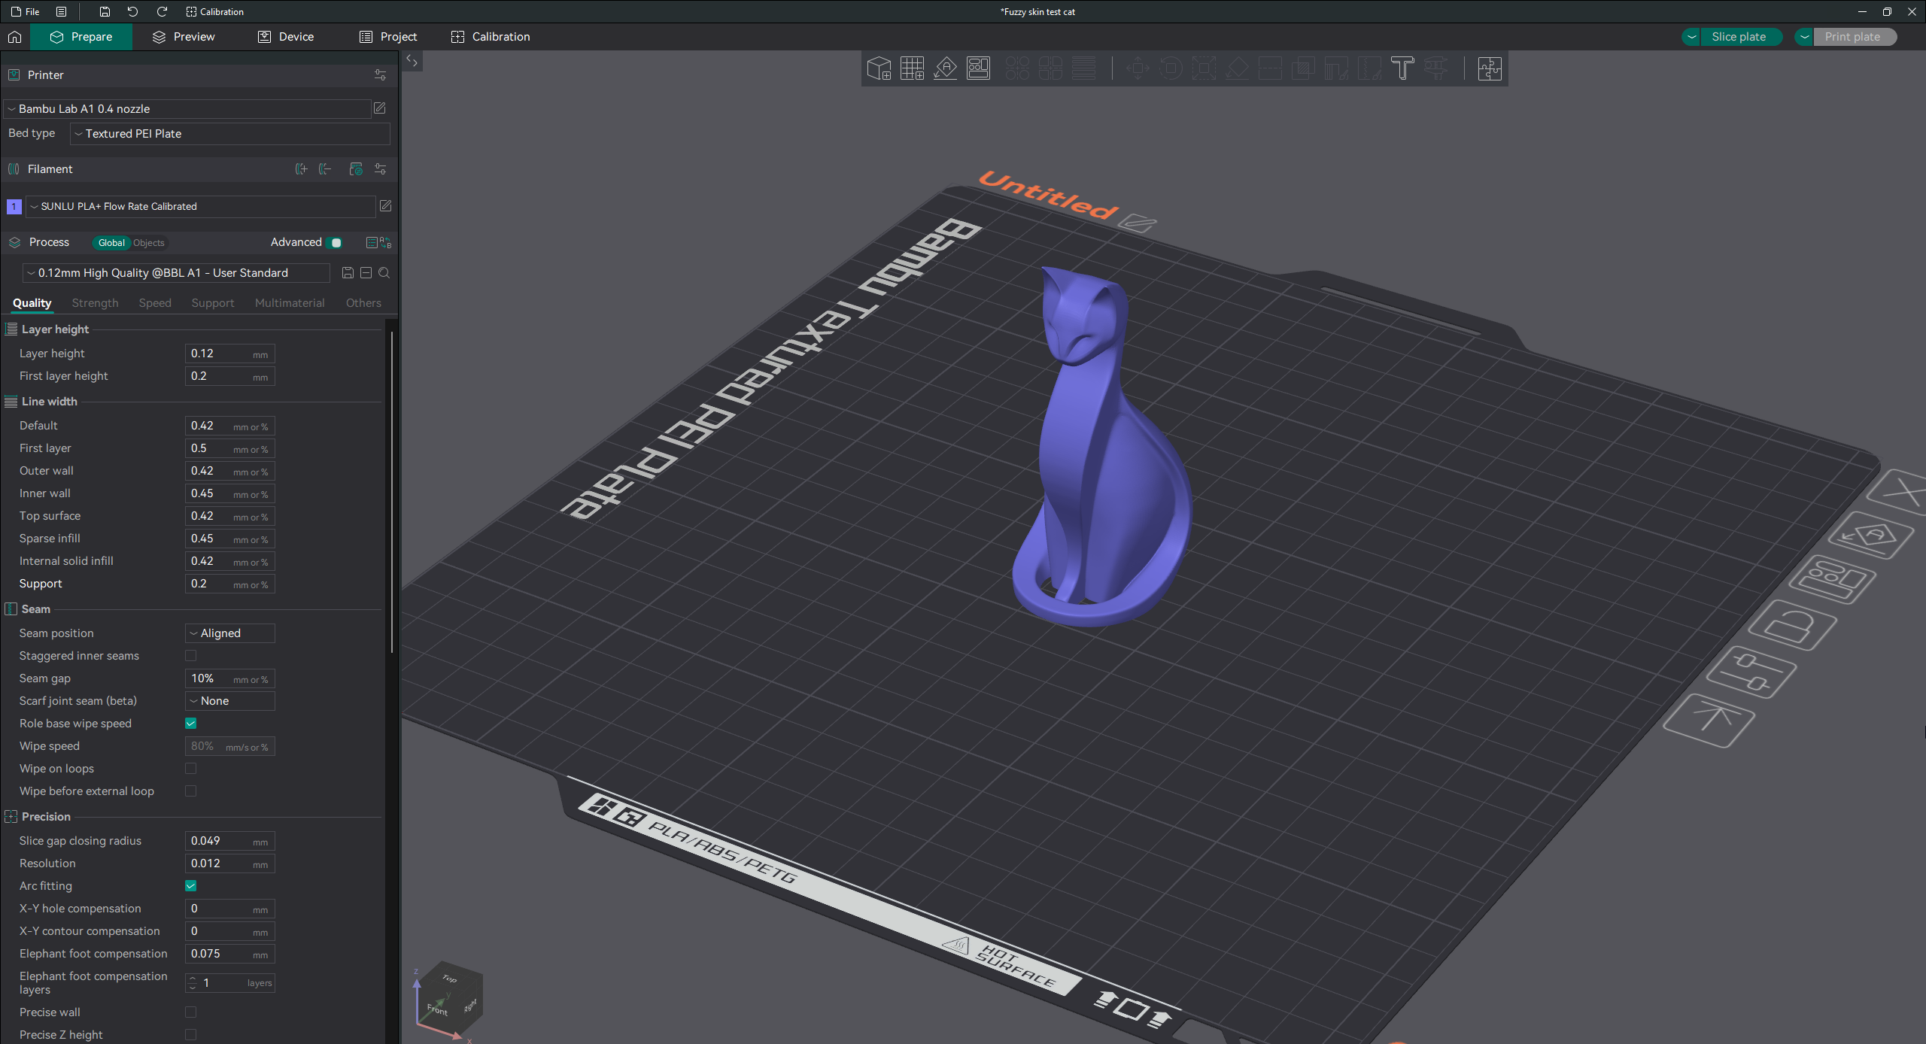Click the Add plate grid icon

[x=912, y=68]
